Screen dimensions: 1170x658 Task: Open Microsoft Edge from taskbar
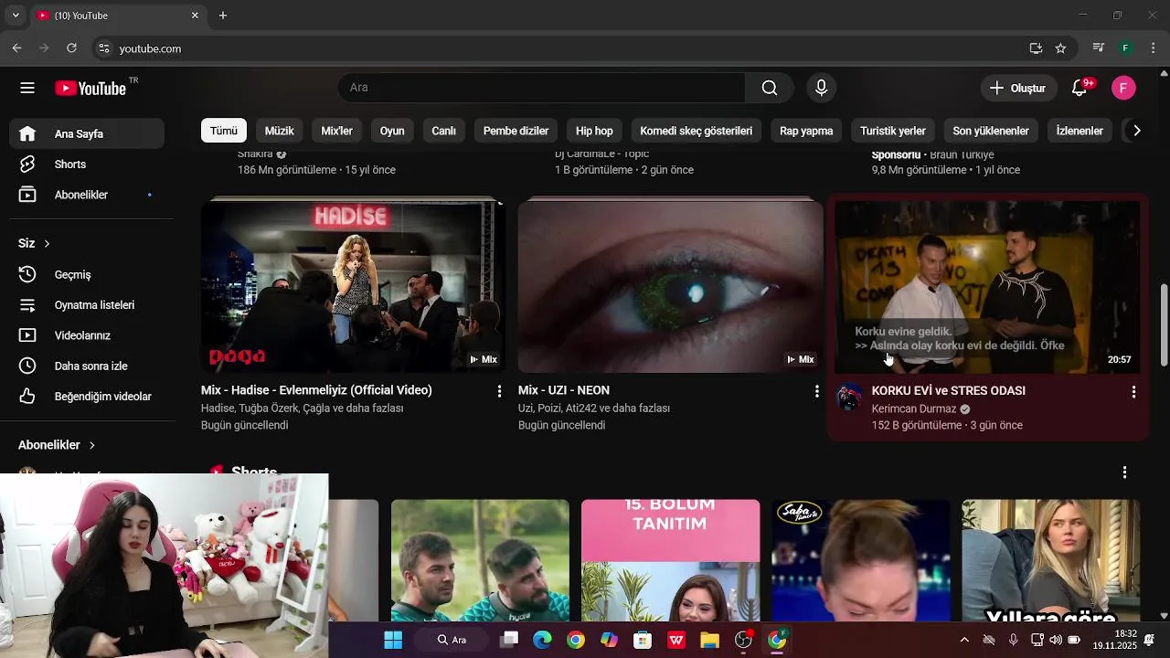pyautogui.click(x=542, y=640)
